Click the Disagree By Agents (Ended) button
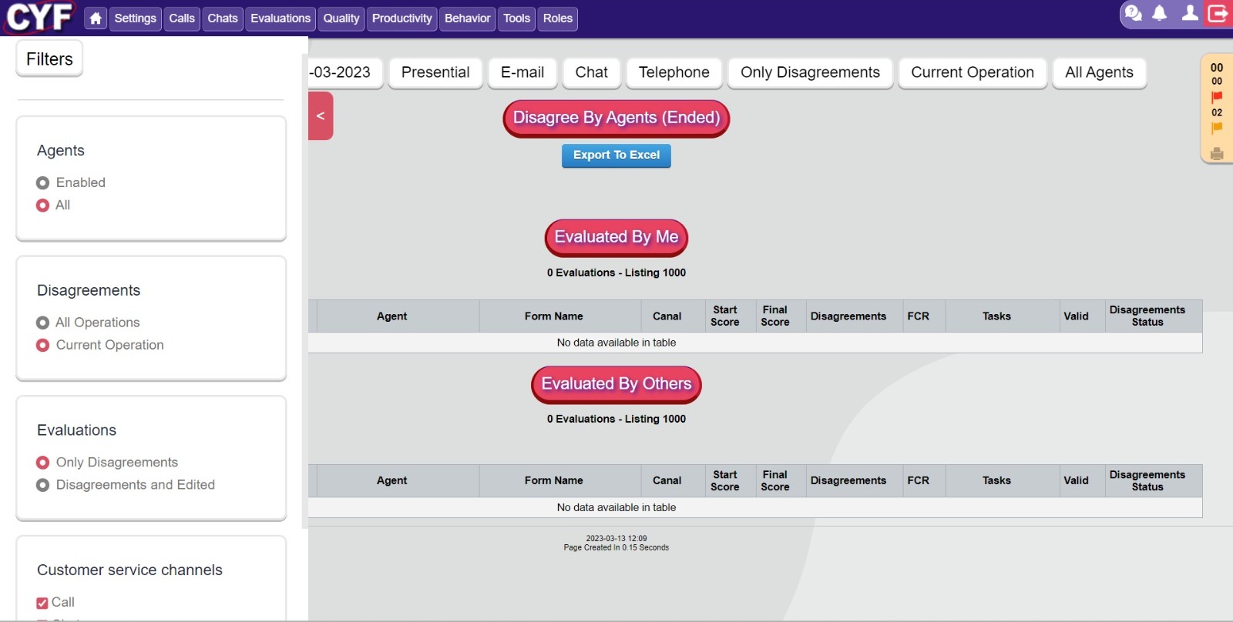The image size is (1233, 622). [x=616, y=118]
